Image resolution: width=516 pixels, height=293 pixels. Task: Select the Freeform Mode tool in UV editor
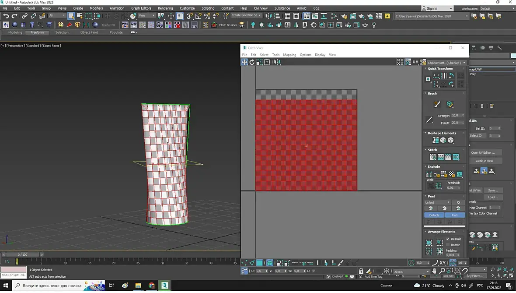pyautogui.click(x=267, y=62)
